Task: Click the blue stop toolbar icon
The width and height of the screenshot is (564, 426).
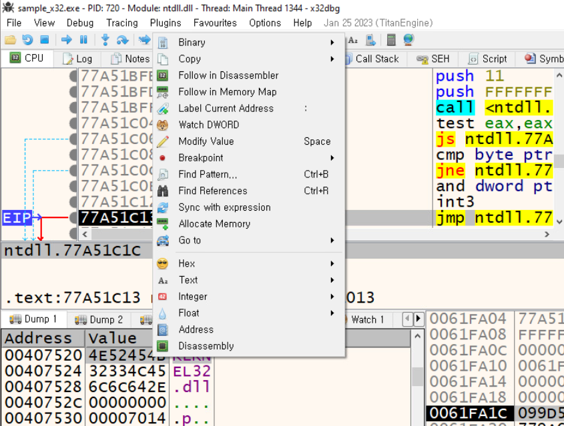Action: pyautogui.click(x=44, y=39)
